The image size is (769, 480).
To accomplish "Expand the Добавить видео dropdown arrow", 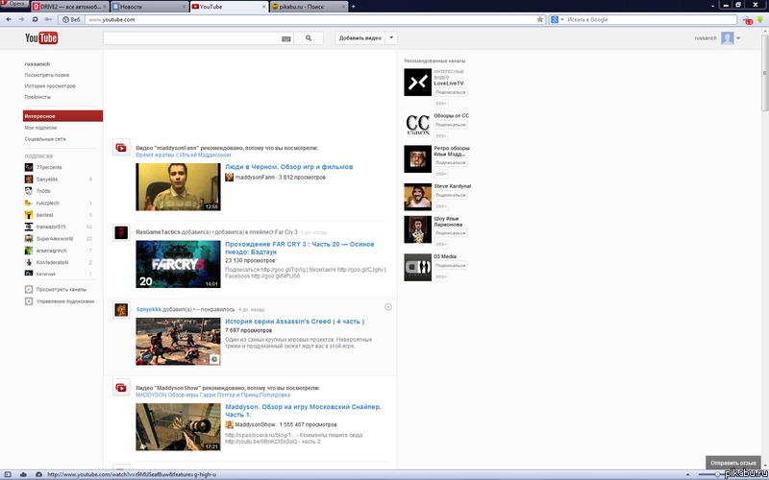I will point(391,38).
